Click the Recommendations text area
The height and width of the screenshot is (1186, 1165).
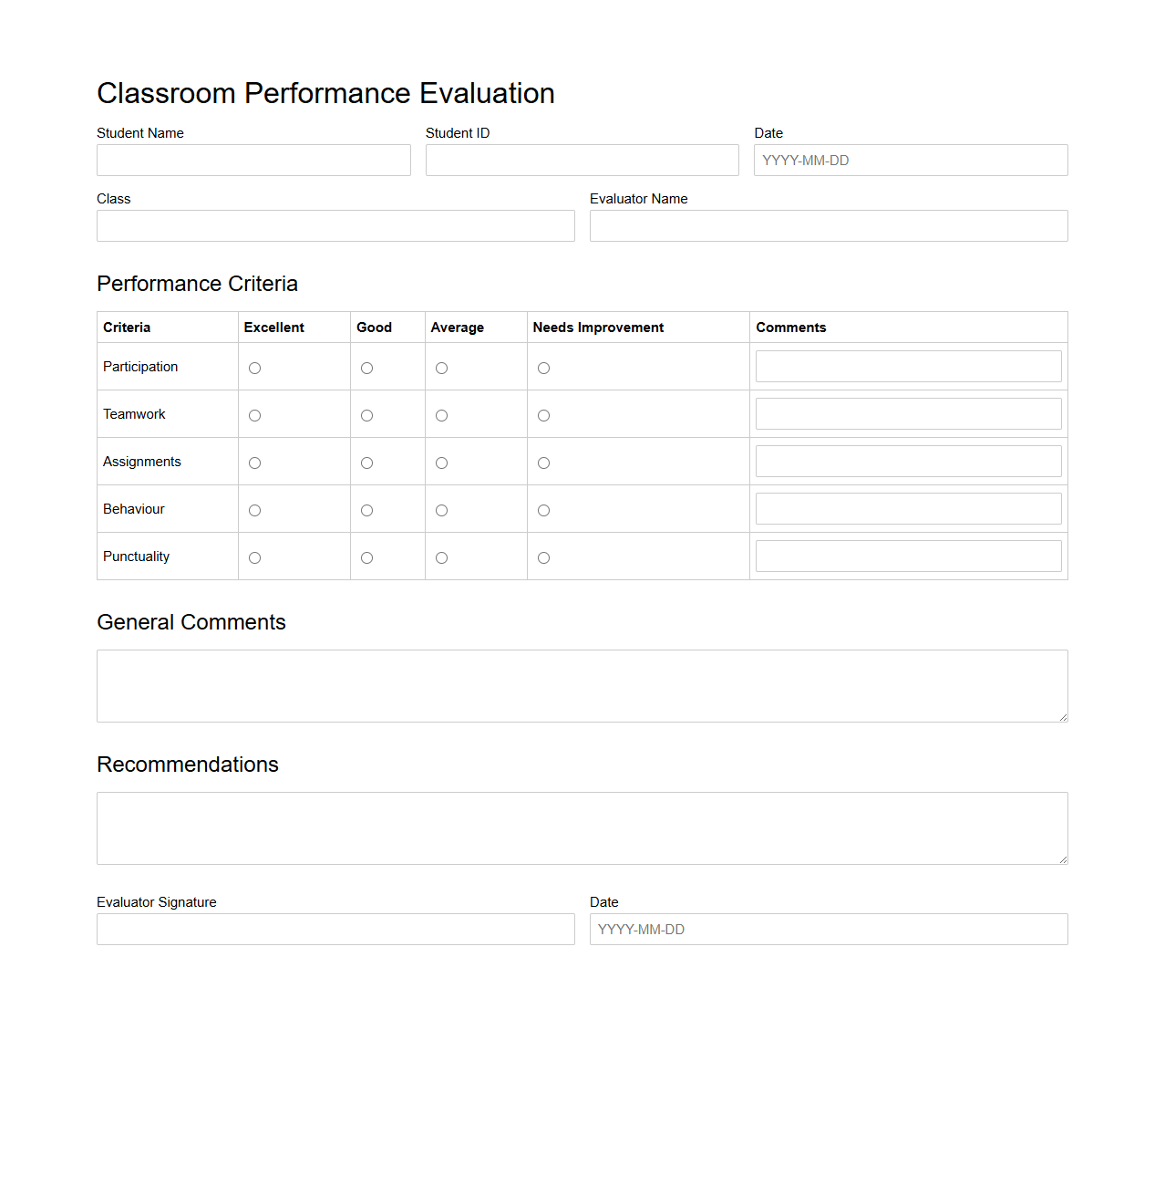(582, 827)
